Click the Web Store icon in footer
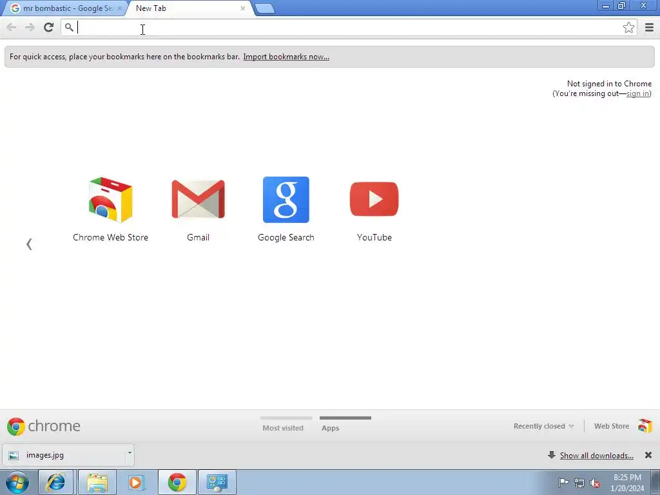The image size is (660, 495). 645,426
